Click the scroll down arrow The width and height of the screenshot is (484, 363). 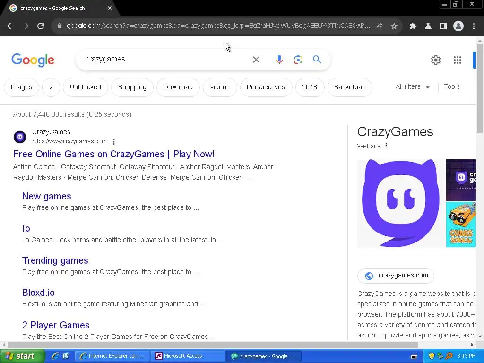point(480,336)
